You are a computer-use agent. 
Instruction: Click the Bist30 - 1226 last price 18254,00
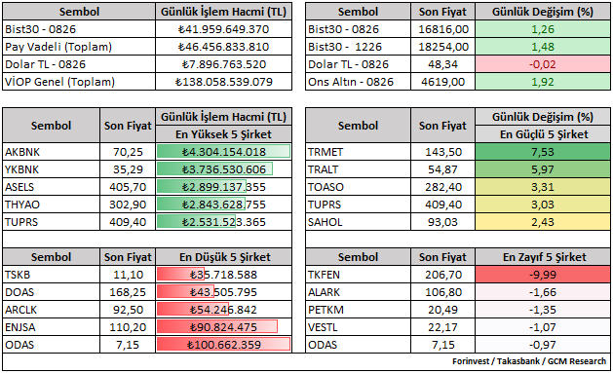[443, 47]
